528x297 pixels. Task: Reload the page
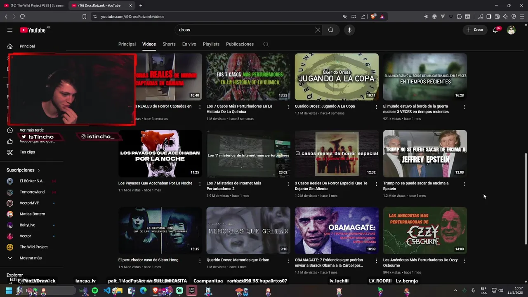pos(22,16)
